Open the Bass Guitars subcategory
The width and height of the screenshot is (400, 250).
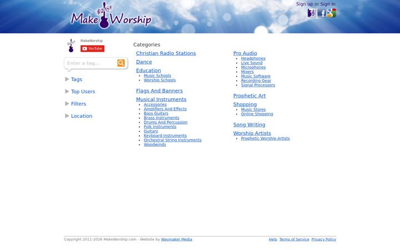[156, 113]
